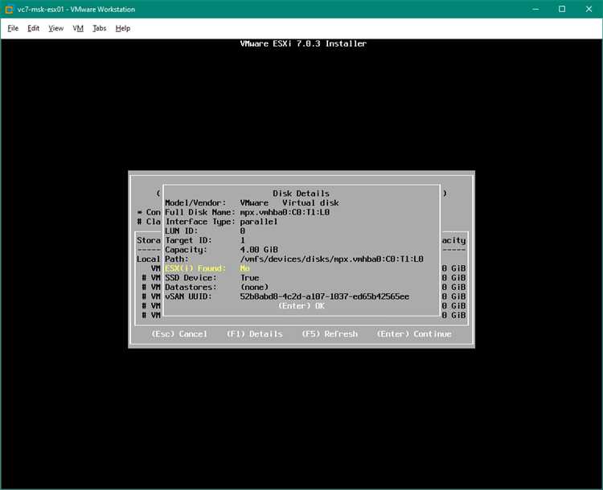Click the (Enter) Continue option
This screenshot has width=603, height=490.
414,334
